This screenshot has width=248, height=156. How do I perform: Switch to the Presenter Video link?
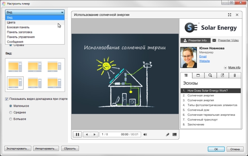click(x=228, y=40)
